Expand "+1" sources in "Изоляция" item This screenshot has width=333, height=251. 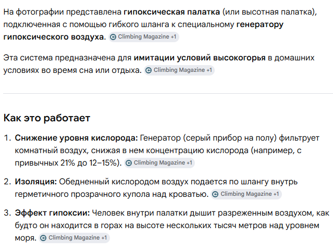(276, 194)
